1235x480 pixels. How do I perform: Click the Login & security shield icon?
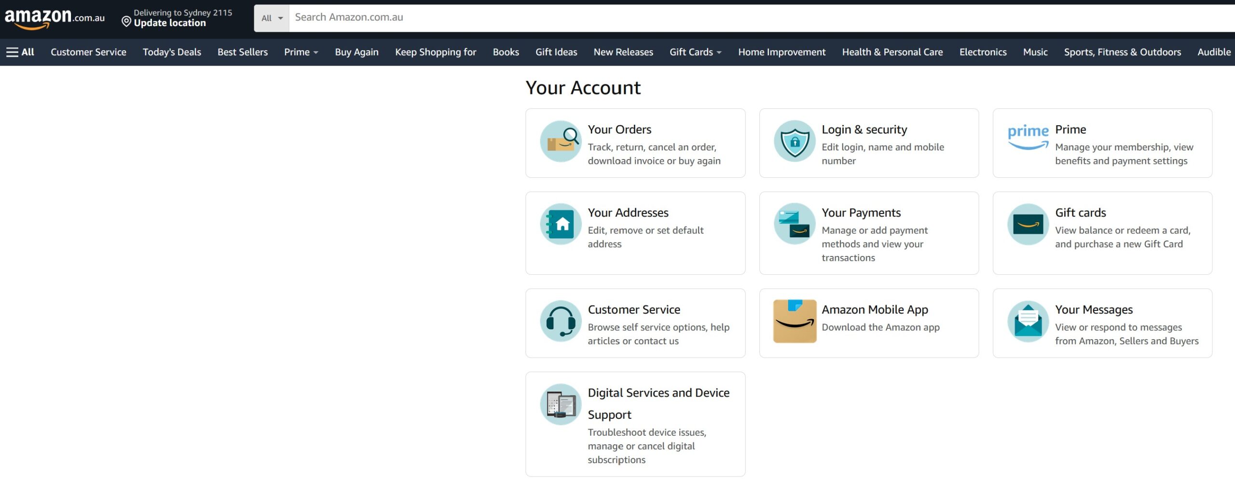[794, 141]
